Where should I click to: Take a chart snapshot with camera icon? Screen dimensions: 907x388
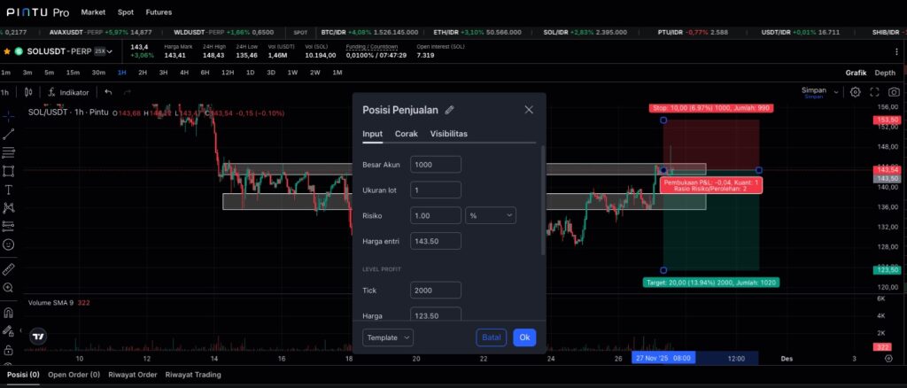click(x=894, y=91)
